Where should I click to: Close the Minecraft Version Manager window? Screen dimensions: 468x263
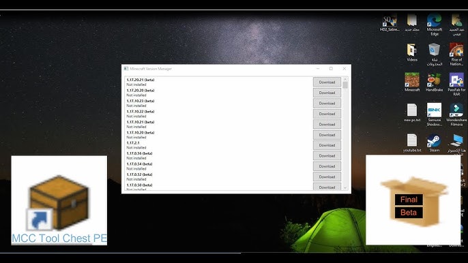[x=344, y=69]
